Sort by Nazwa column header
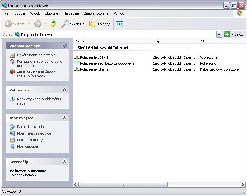The width and height of the screenshot is (247, 196). (112, 41)
